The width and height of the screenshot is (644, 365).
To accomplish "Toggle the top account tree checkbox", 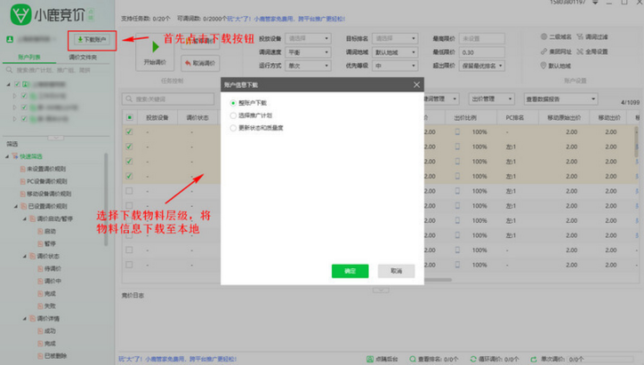I will (x=18, y=84).
